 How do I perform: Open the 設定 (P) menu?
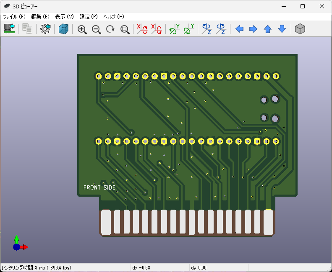click(88, 17)
